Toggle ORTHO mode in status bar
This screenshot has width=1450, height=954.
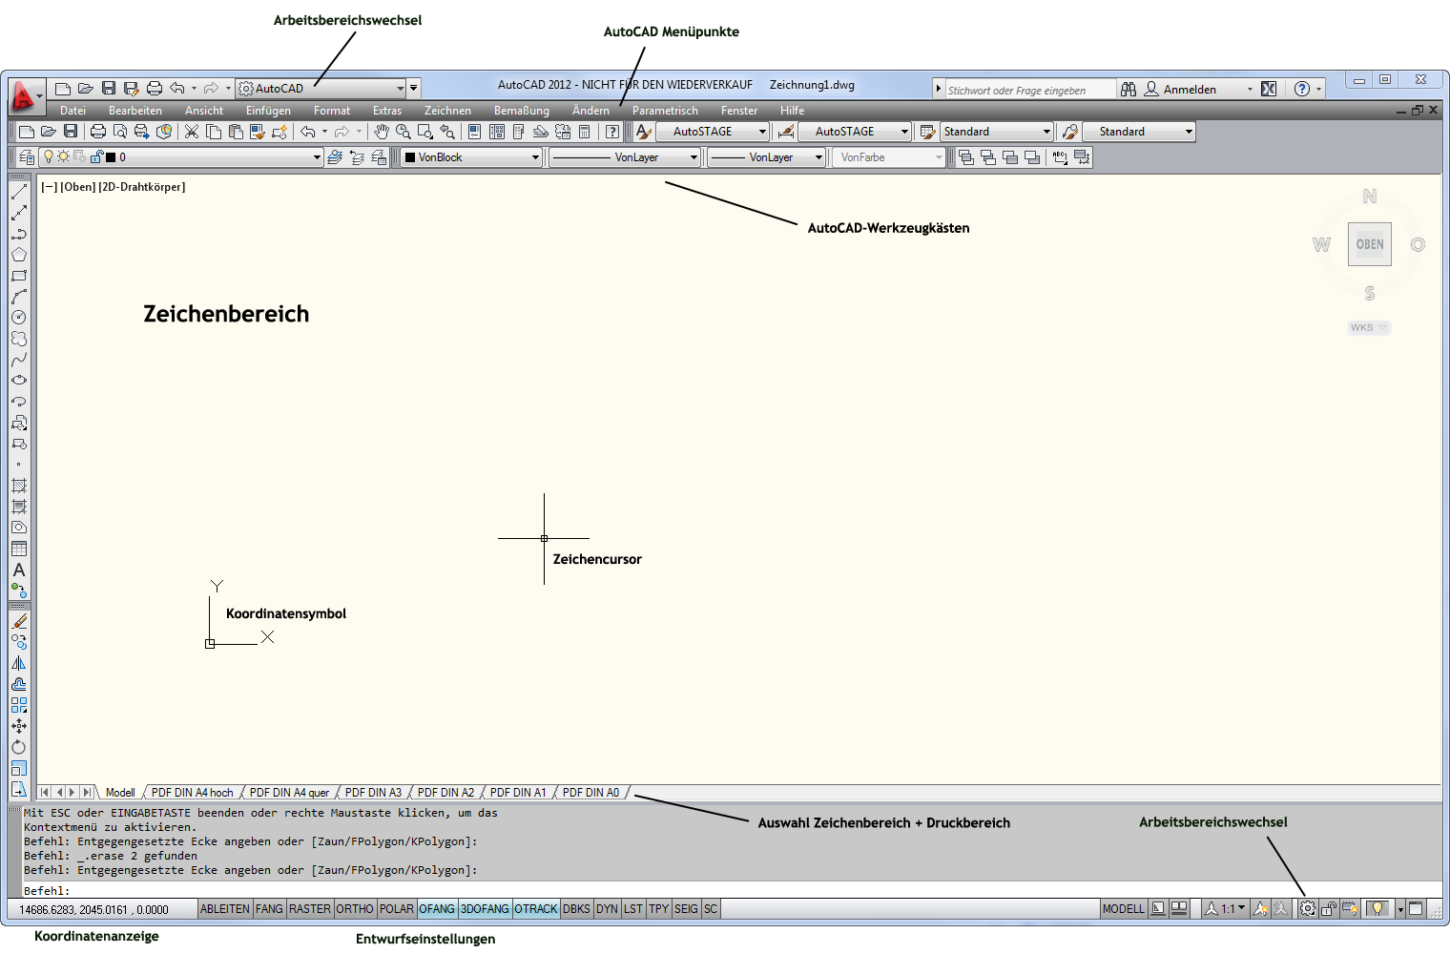coord(355,909)
